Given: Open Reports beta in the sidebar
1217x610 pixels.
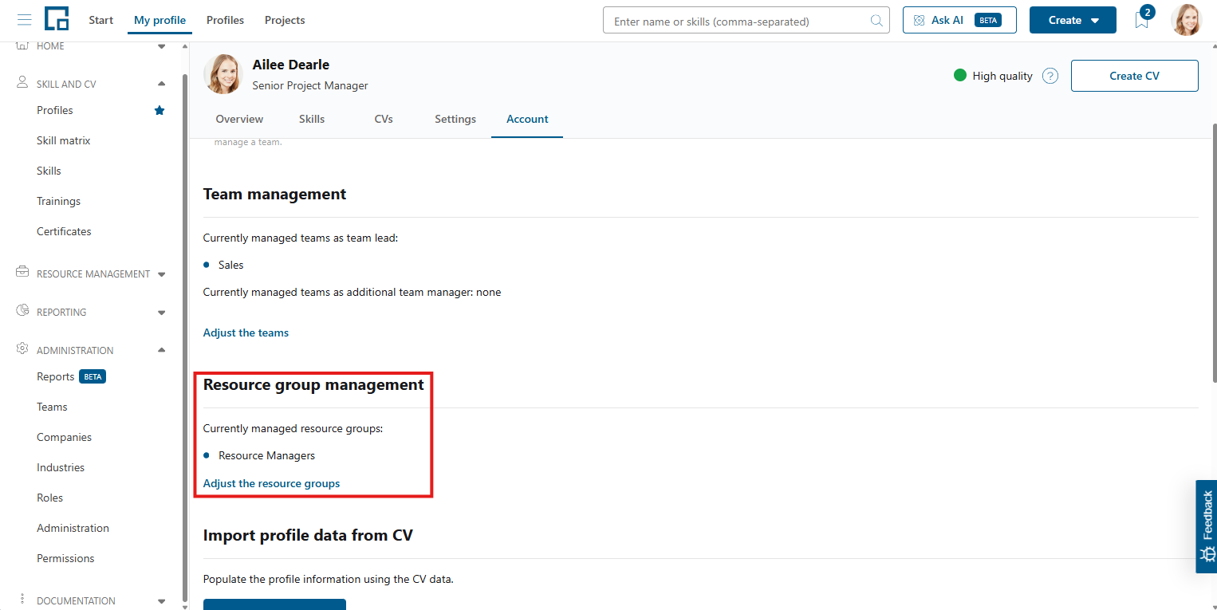Looking at the screenshot, I should click(71, 376).
